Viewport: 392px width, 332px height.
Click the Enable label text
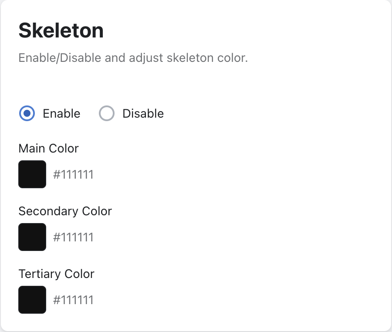pos(61,113)
